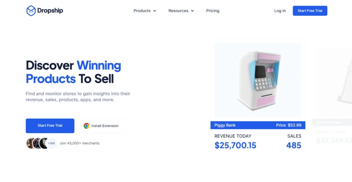Go to the Pricing page
This screenshot has height=182, width=352.
pos(213,11)
